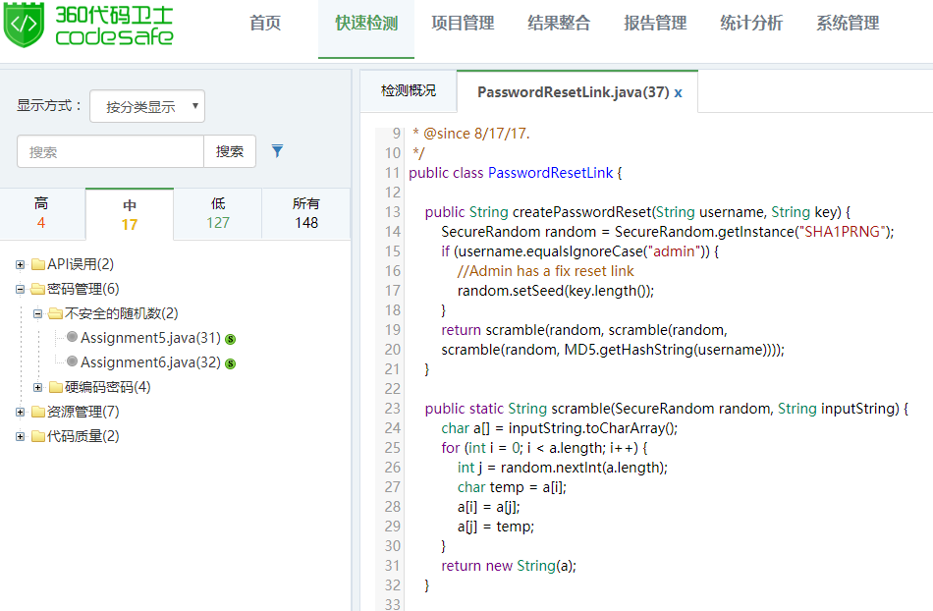
Task: Click the API误用 folder icon
Action: click(x=38, y=264)
